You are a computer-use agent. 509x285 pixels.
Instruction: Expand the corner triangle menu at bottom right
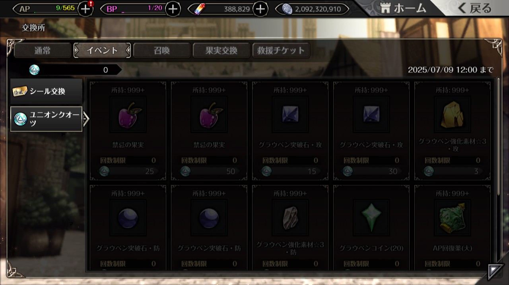coord(495,271)
